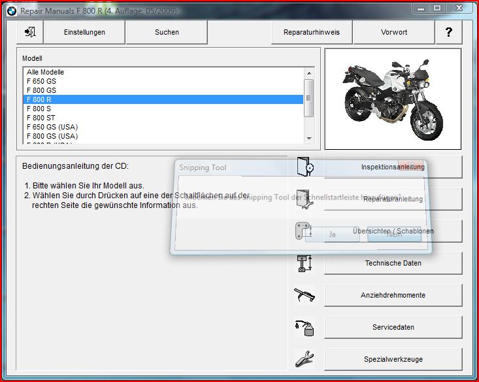This screenshot has width=479, height=382.
Task: Close the Repair Manuals window
Action: coord(459,9)
